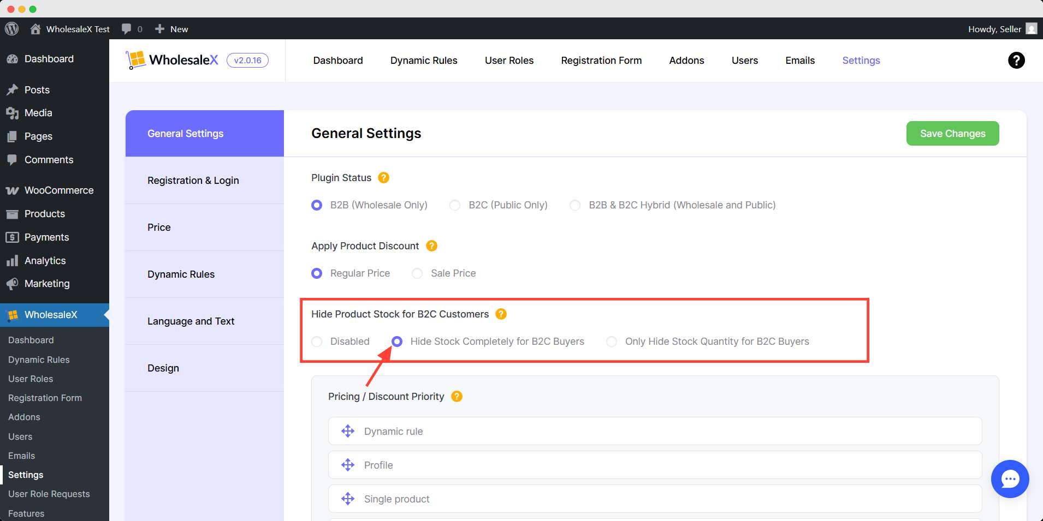Click the WordPress logo in admin bar
Viewport: 1043px width, 521px height.
click(x=11, y=28)
